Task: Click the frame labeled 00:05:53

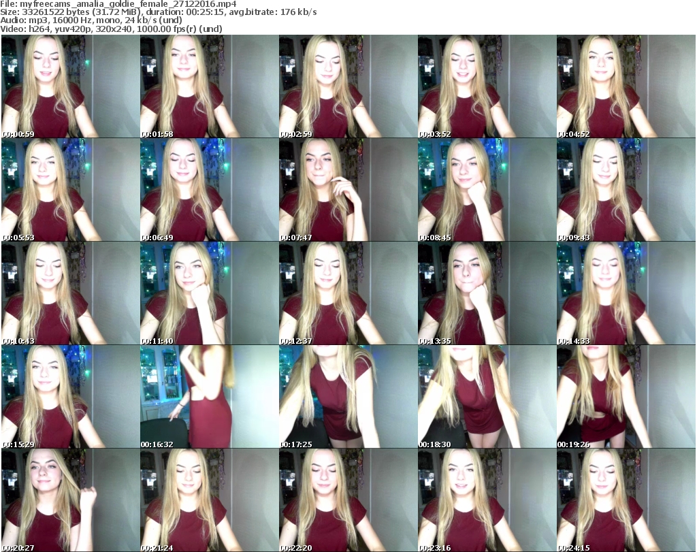Action: click(70, 190)
